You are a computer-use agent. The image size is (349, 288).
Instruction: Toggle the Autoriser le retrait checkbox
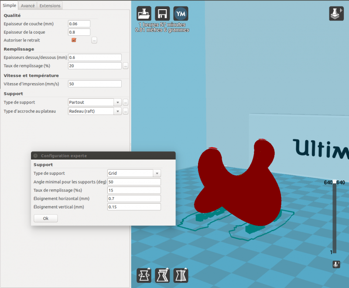[x=74, y=40]
